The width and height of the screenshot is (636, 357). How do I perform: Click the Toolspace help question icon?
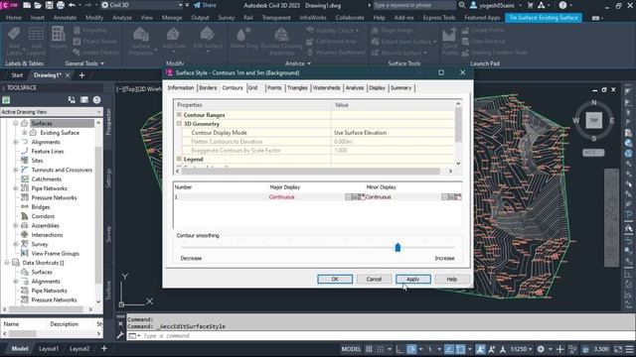[96, 100]
